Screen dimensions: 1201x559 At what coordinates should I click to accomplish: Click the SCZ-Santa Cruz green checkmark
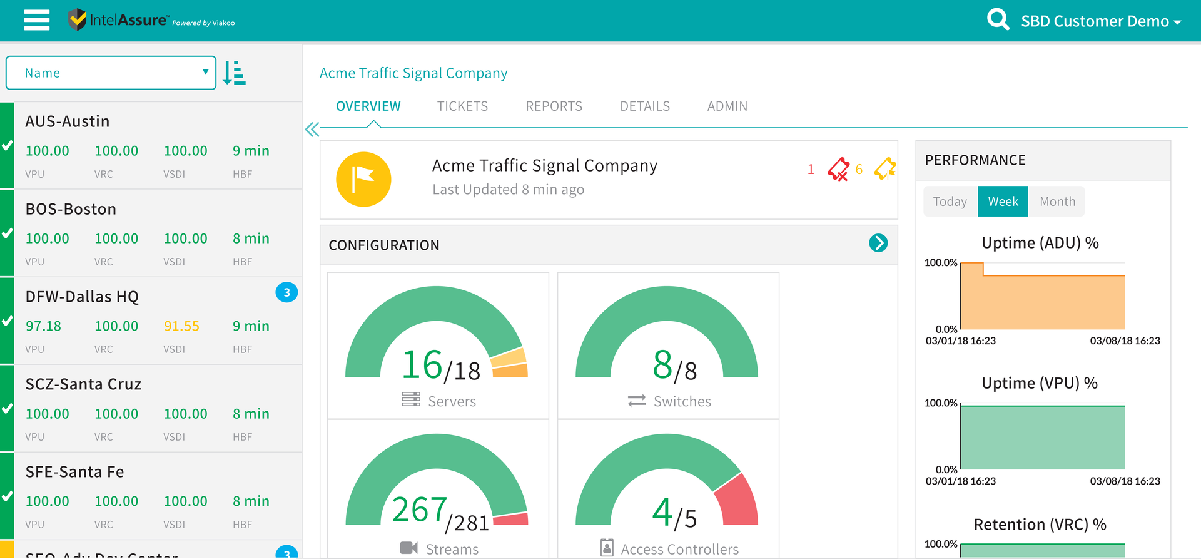click(7, 409)
